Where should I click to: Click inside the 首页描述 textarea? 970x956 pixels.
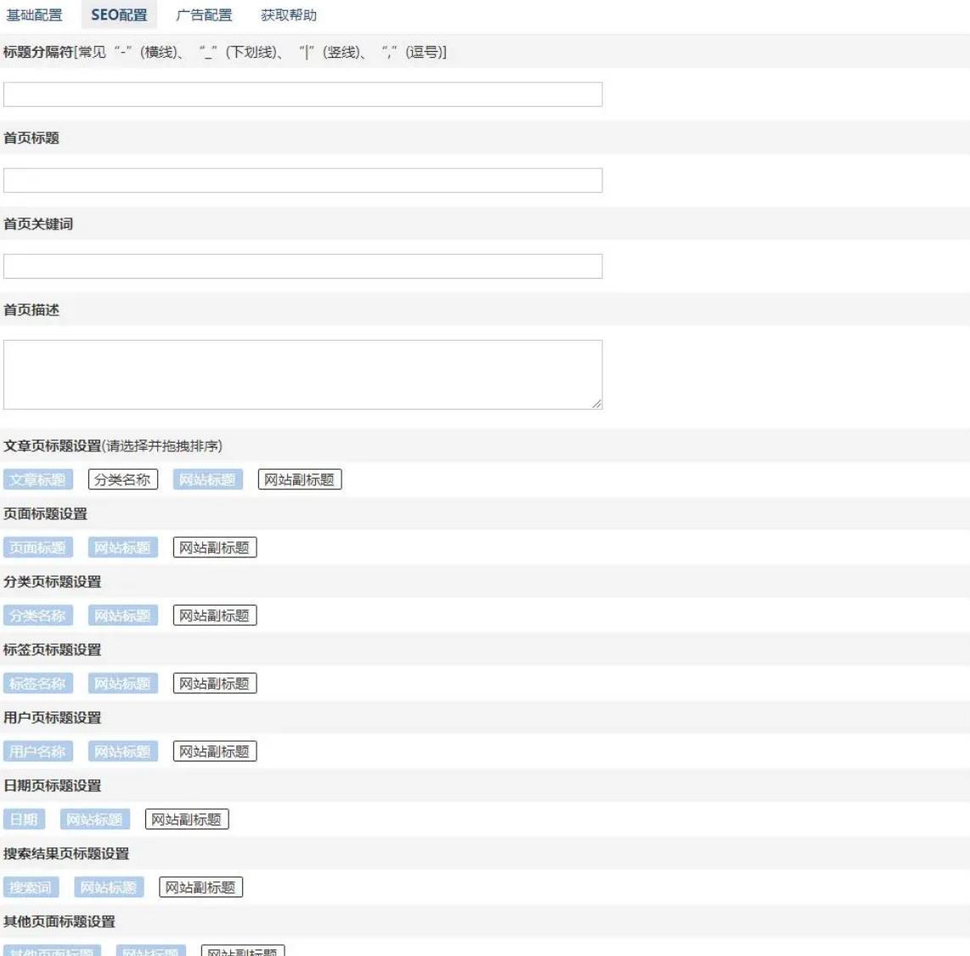coord(302,375)
